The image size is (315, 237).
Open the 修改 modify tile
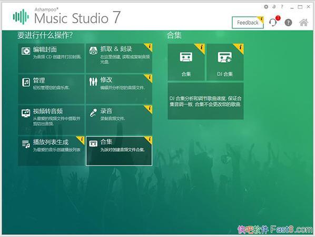(119, 89)
